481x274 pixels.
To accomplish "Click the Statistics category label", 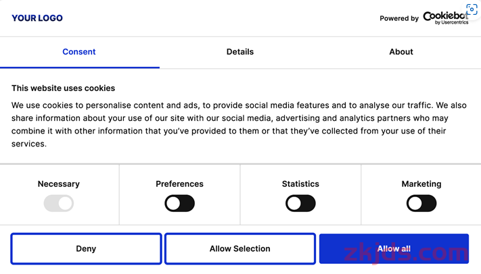I will tap(300, 184).
